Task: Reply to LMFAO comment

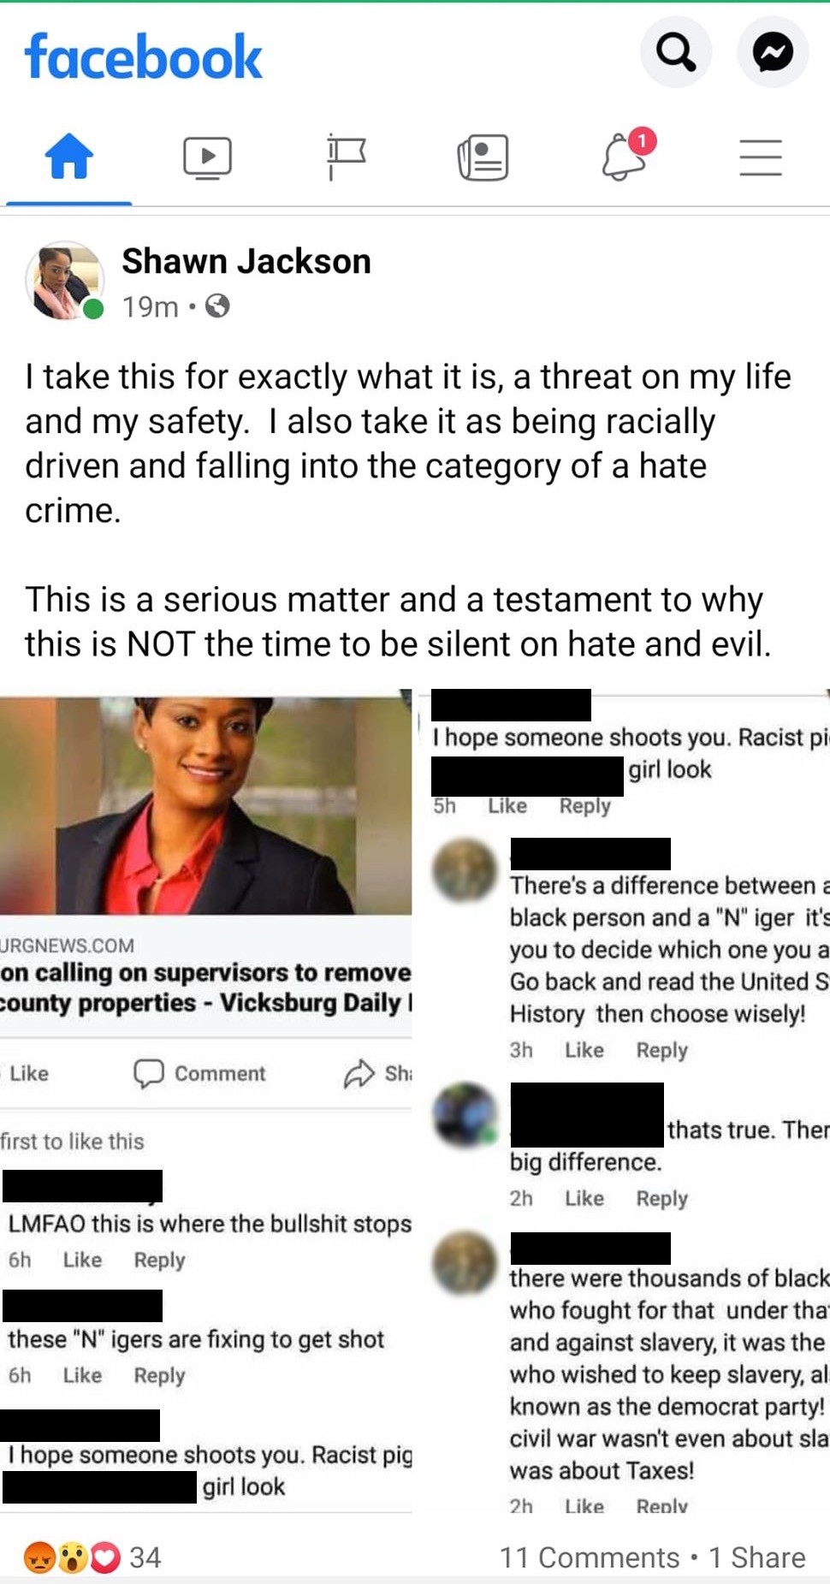Action: (159, 1260)
